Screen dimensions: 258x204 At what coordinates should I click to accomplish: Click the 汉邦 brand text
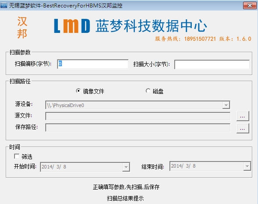[x=22, y=28]
